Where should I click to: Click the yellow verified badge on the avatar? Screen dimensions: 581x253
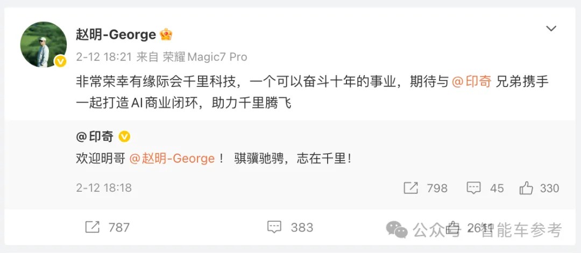click(x=60, y=61)
